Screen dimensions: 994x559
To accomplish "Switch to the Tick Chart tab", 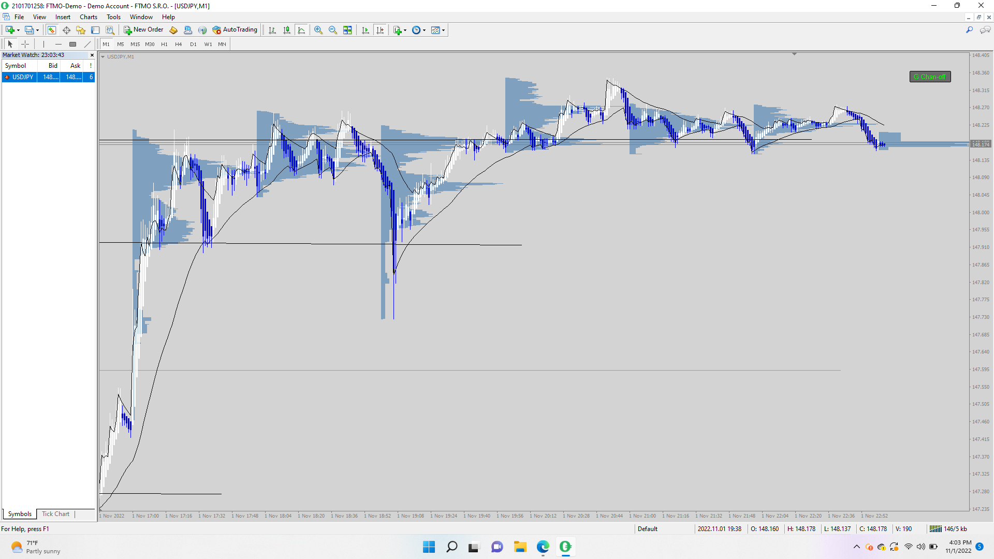I will coord(55,514).
